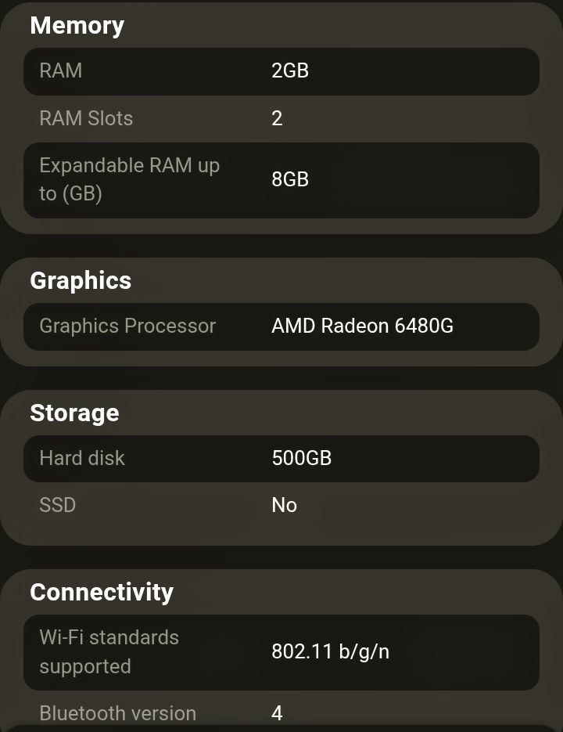Select AMD Radeon 6480G value
The image size is (563, 732).
362,326
